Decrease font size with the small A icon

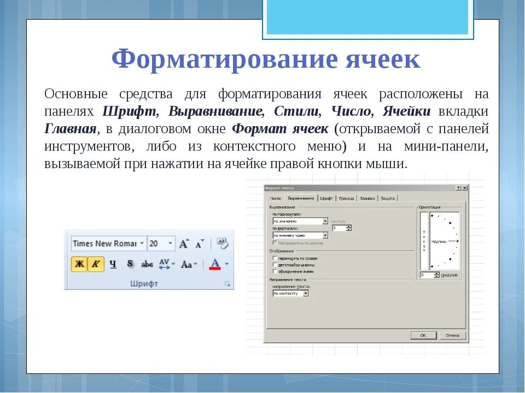(200, 243)
